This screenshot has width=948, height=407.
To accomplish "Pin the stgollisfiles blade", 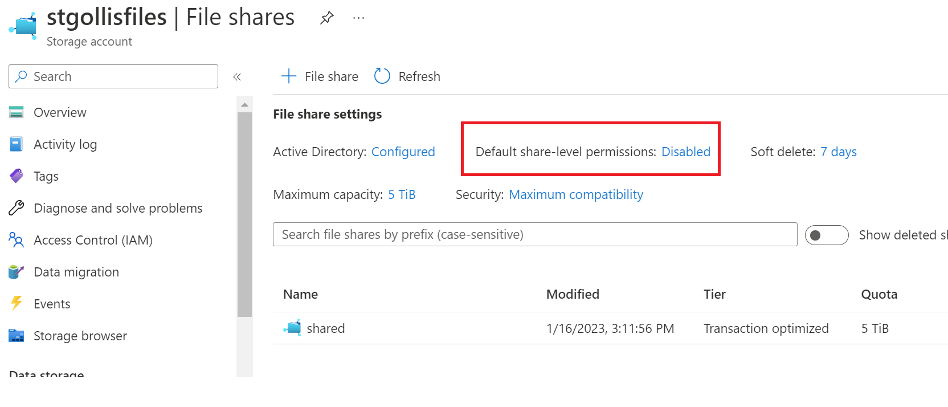I will pyautogui.click(x=326, y=18).
